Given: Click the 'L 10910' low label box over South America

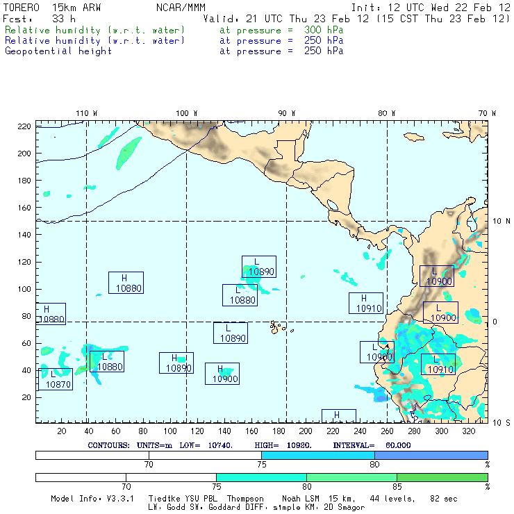Looking at the screenshot, I should [x=438, y=364].
